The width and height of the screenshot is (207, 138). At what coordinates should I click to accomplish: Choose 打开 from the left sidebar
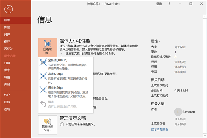16,34
